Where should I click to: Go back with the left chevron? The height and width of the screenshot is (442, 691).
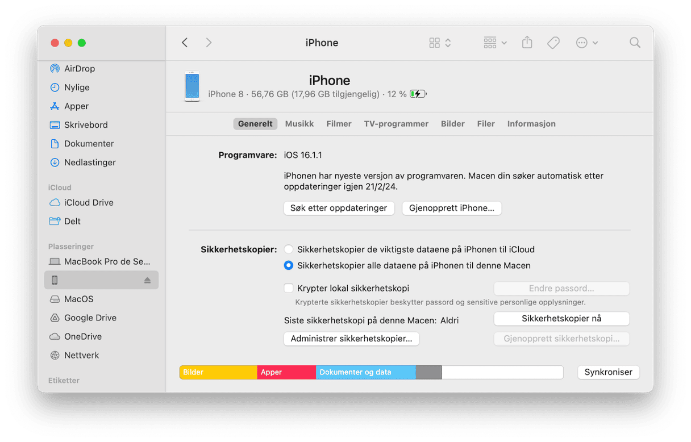pos(185,43)
